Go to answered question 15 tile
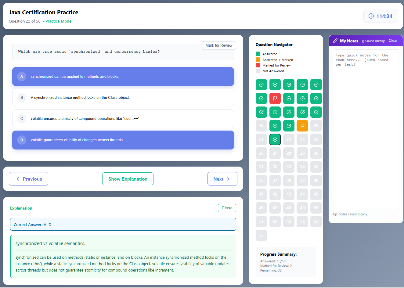Viewport: 404px width, 288px height. (x=316, y=112)
